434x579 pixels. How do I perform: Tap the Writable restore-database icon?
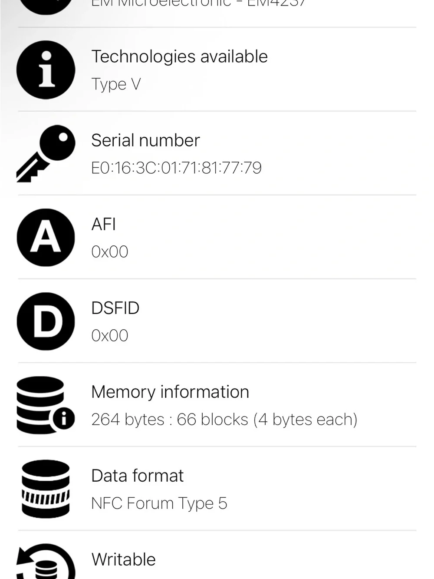click(x=46, y=561)
